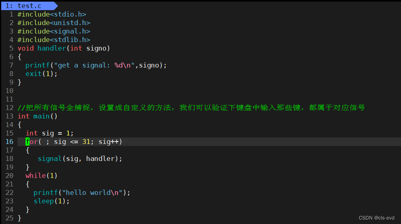The width and height of the screenshot is (401, 224).
Task: Click the while(1) keyword
Action: click(x=41, y=175)
